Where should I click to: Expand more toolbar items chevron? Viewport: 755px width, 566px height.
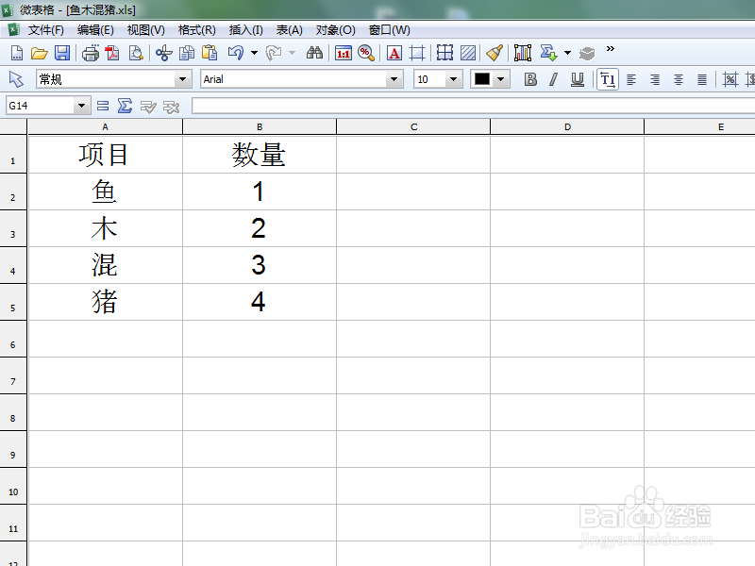tap(610, 49)
